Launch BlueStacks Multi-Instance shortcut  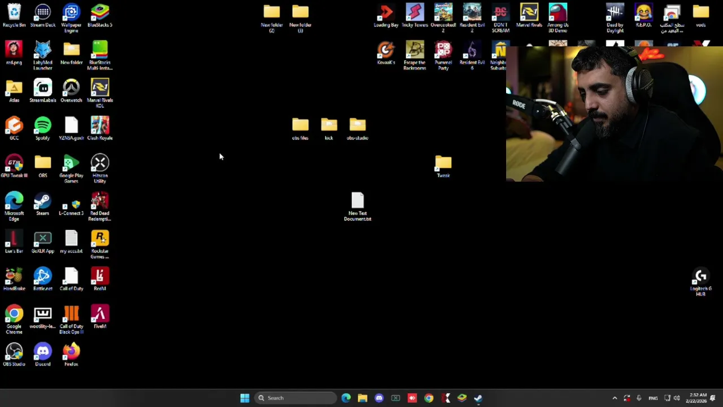[x=100, y=55]
